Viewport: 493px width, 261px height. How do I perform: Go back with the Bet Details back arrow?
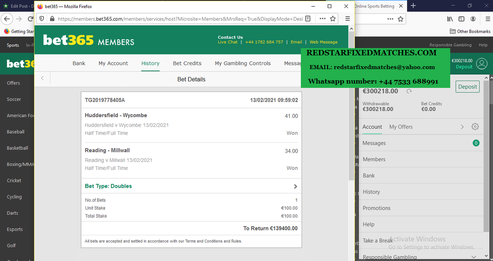(42, 78)
